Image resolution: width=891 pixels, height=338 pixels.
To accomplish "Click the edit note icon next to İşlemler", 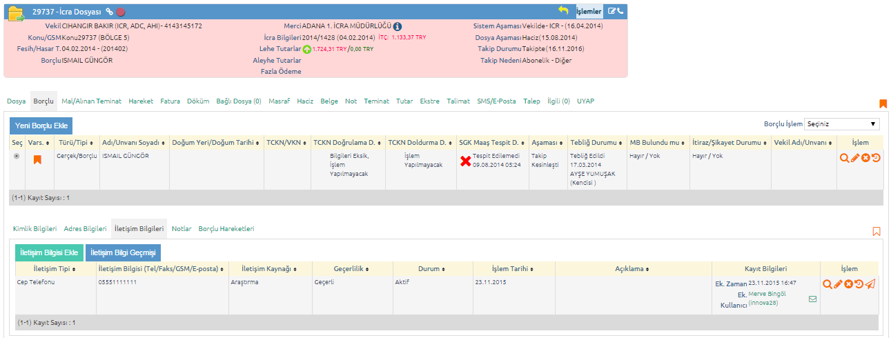I will [611, 11].
